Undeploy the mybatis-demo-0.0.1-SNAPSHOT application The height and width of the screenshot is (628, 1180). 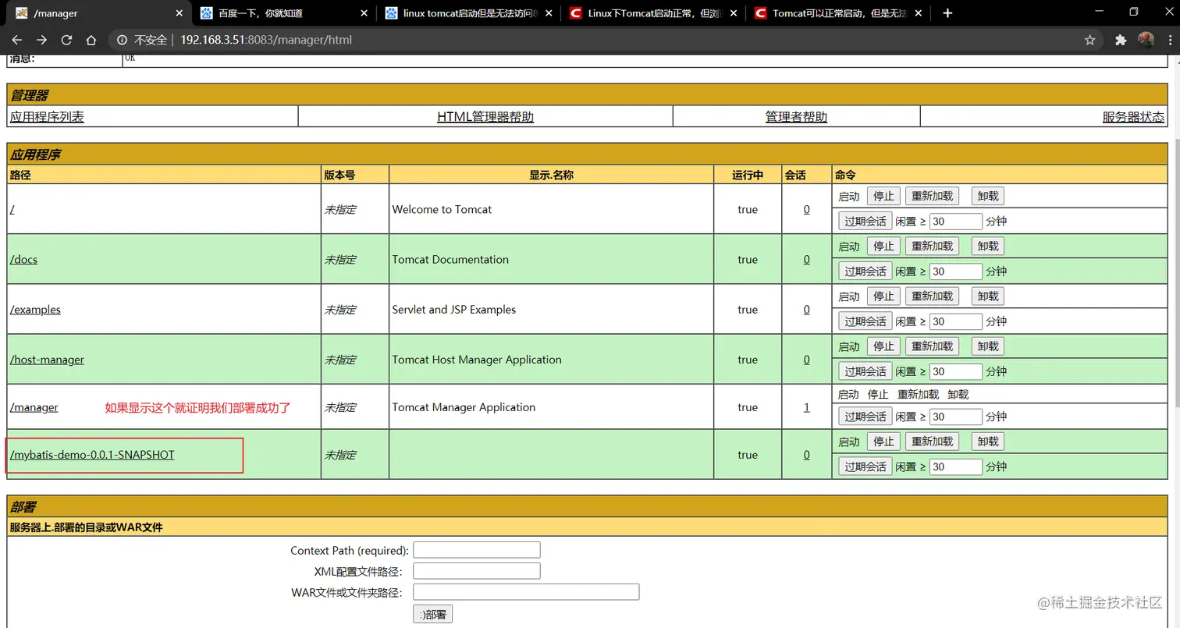click(988, 441)
